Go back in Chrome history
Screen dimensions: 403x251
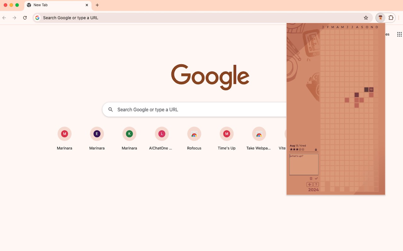point(4,18)
